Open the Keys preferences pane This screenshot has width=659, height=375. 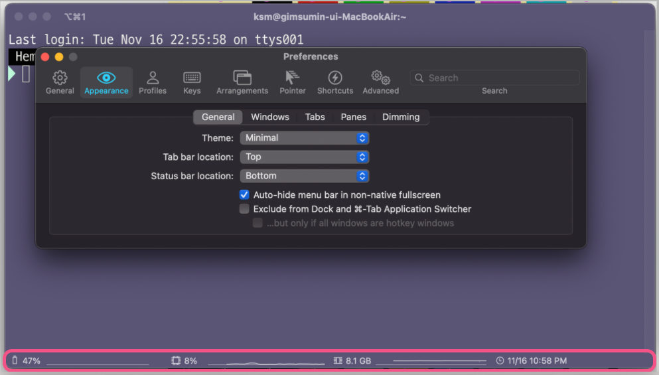(192, 82)
